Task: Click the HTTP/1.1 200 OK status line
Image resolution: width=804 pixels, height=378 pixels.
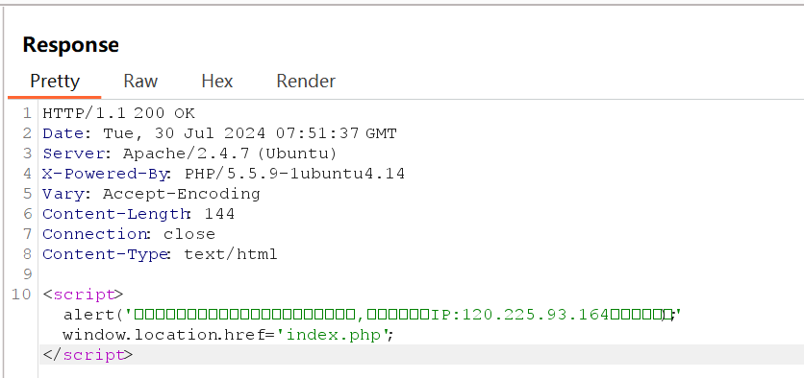Action: tap(118, 113)
